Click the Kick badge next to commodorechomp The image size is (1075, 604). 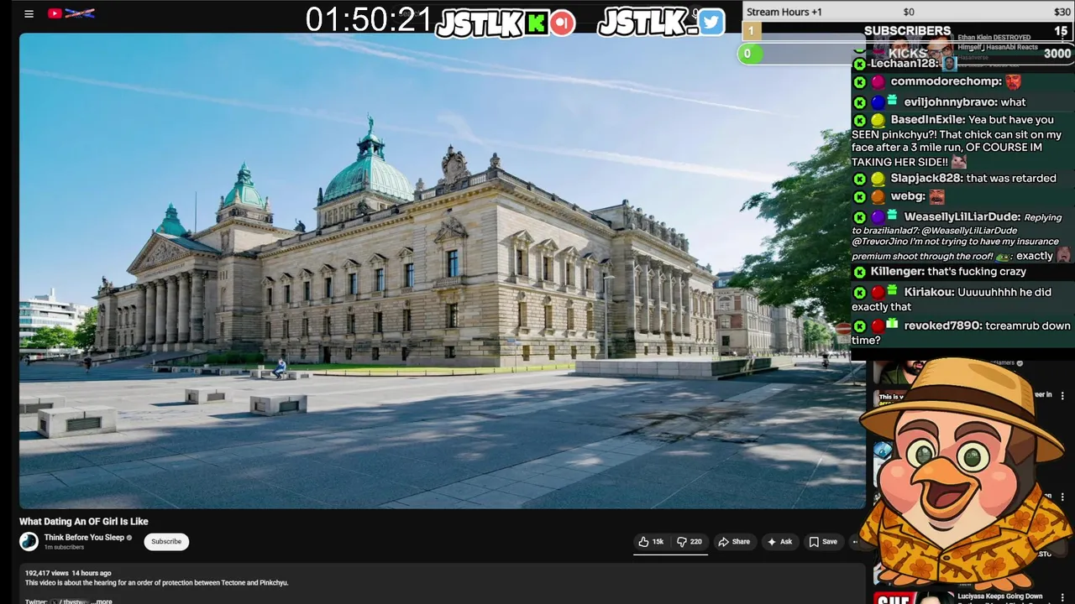tap(859, 82)
